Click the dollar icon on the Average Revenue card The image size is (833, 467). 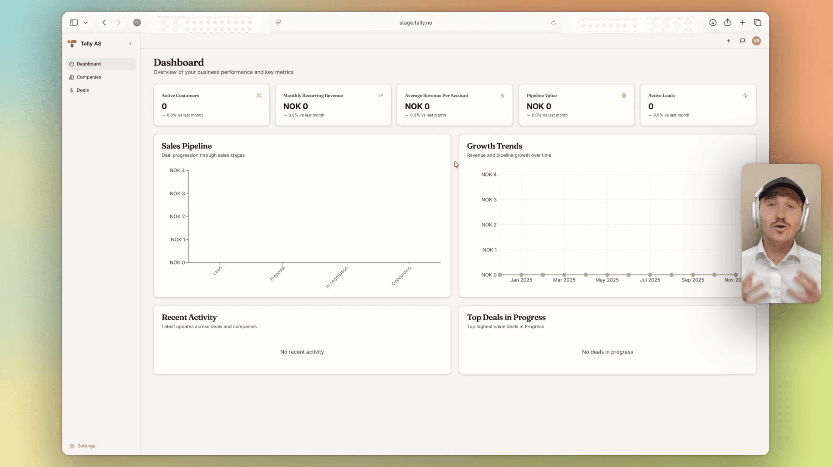tap(502, 96)
